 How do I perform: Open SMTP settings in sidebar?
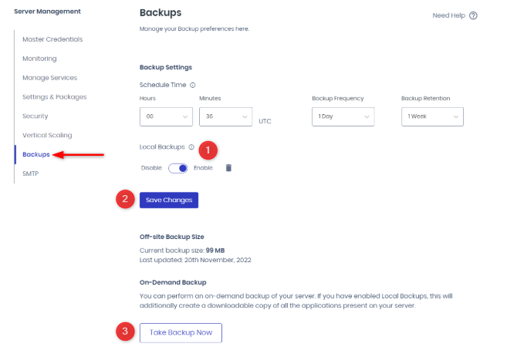click(31, 173)
